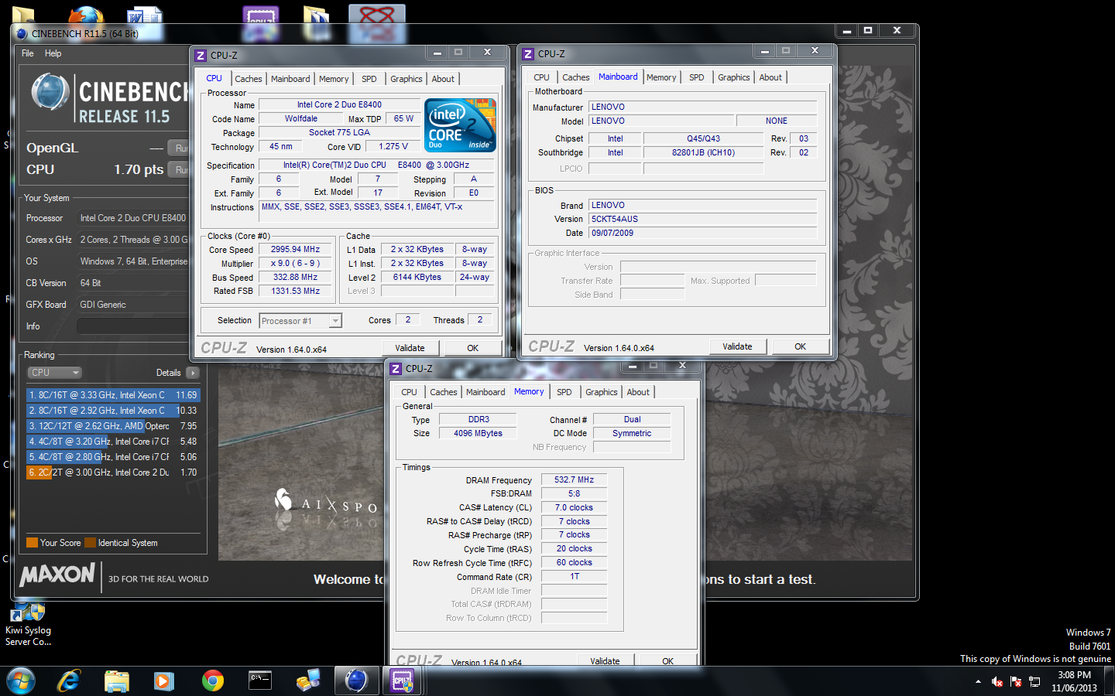The image size is (1115, 696).
Task: Open the Processor #1 selection dropdown
Action: click(300, 321)
